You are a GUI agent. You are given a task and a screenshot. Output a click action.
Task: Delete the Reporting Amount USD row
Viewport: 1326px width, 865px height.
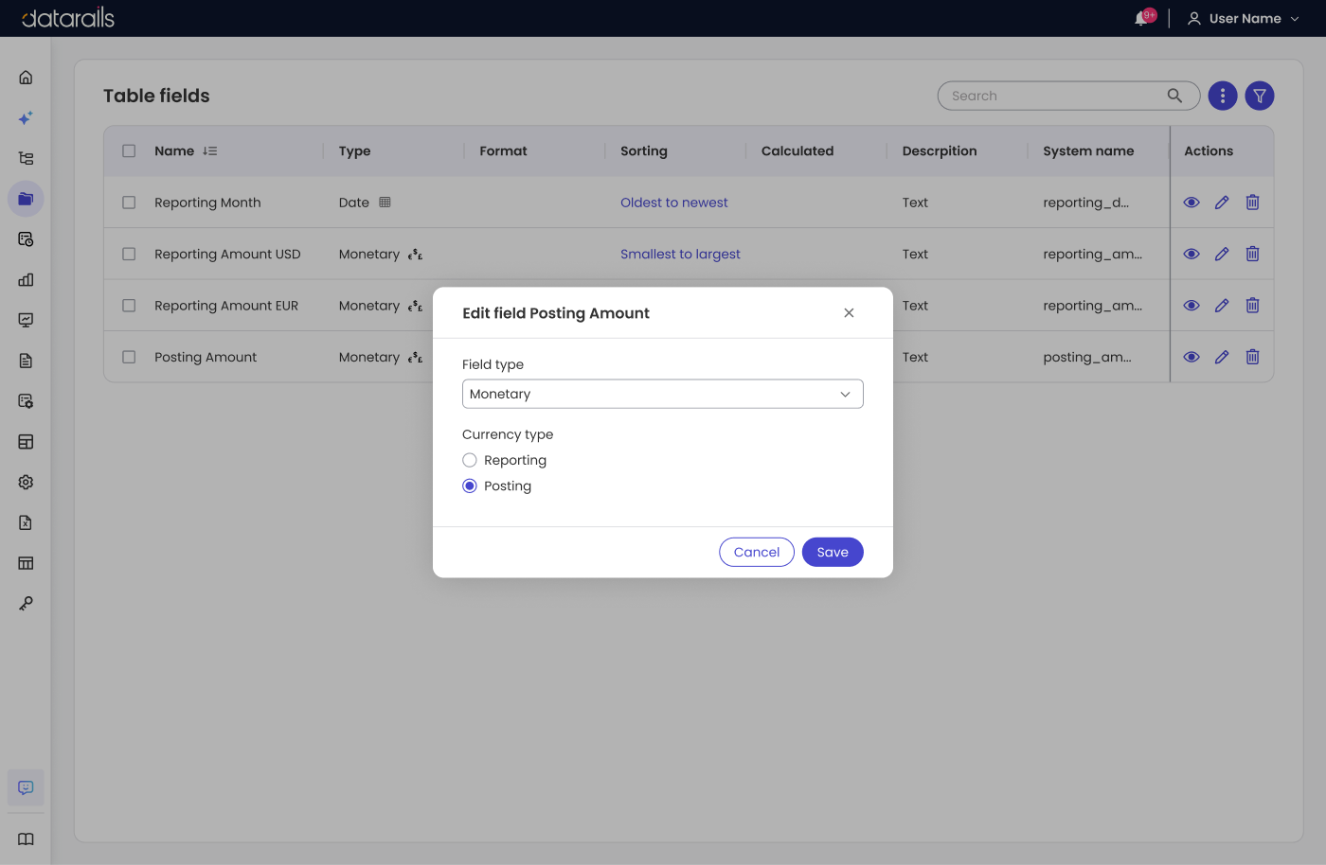coord(1252,254)
